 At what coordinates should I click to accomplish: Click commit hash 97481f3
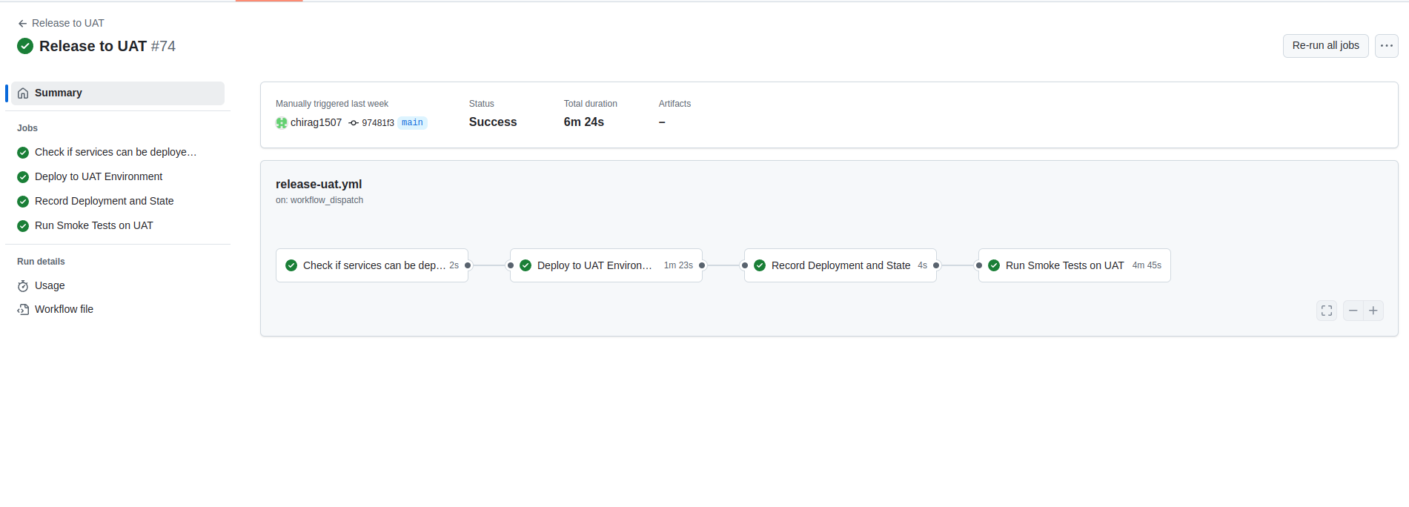pos(377,123)
